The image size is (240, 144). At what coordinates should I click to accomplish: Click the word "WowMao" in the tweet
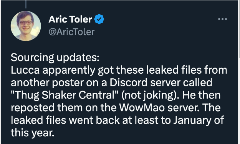142,107
